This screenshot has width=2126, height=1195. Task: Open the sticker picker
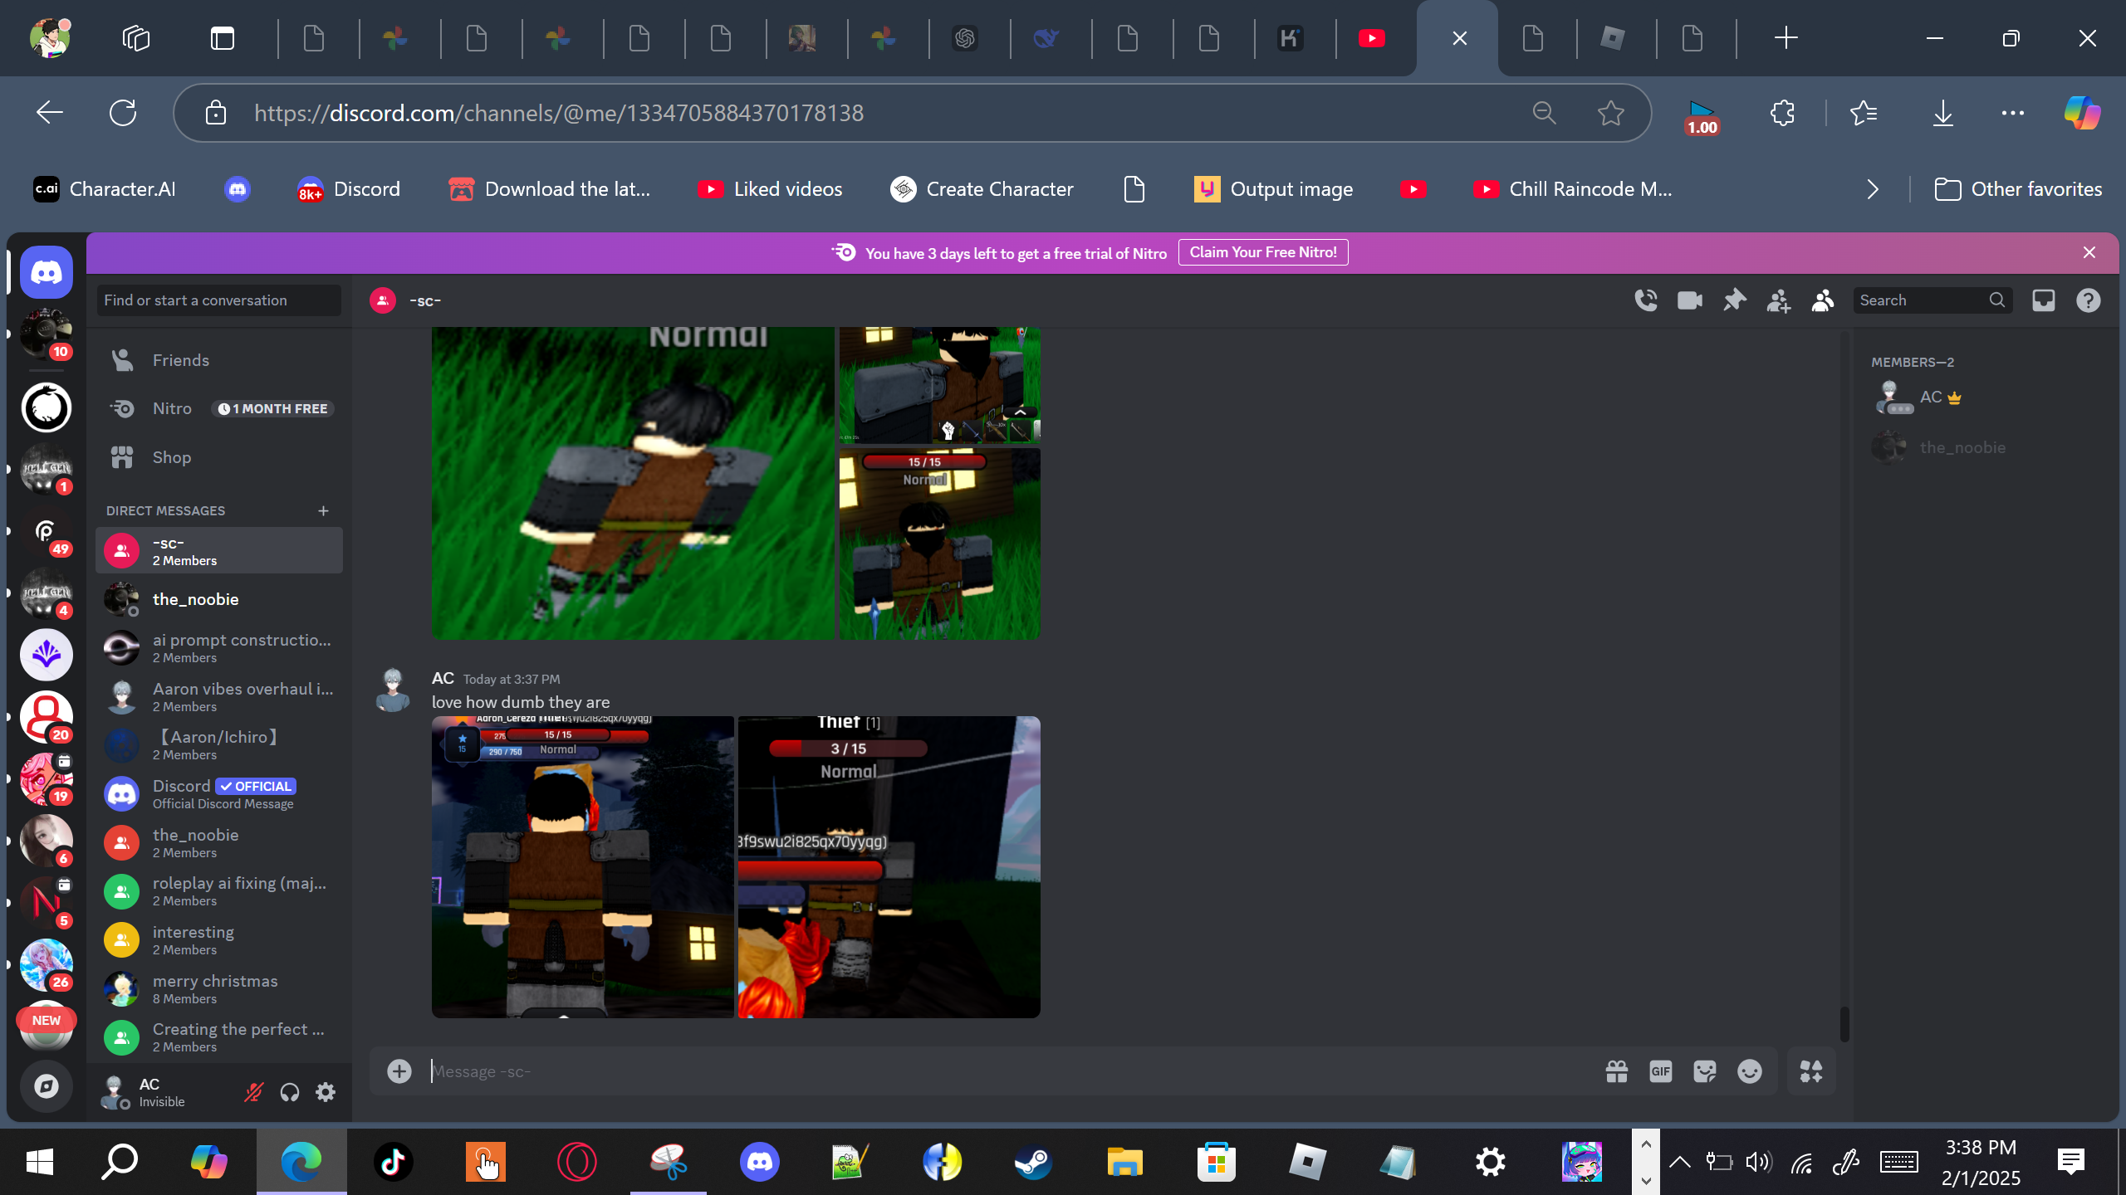1704,1071
